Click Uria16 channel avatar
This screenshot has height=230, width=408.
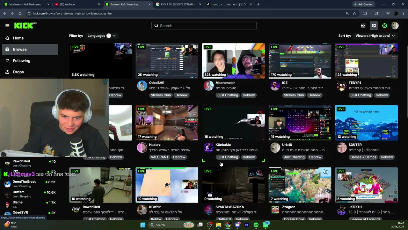275,148
